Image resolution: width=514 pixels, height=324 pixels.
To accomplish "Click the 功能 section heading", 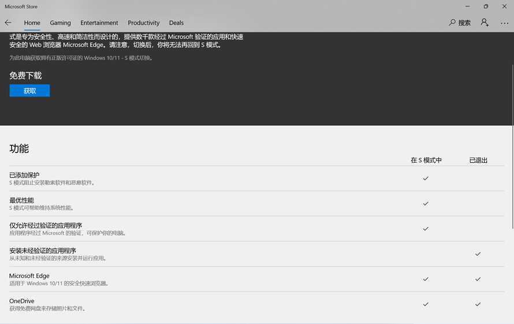I will pyautogui.click(x=19, y=148).
